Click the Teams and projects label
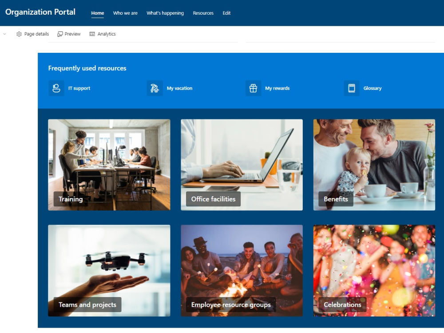This screenshot has height=333, width=444. pos(87,305)
